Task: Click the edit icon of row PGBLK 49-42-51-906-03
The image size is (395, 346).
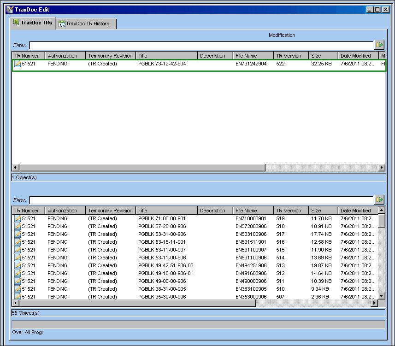Action: click(x=18, y=265)
